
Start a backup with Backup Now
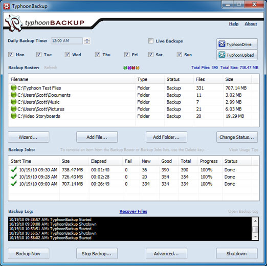tap(28, 253)
